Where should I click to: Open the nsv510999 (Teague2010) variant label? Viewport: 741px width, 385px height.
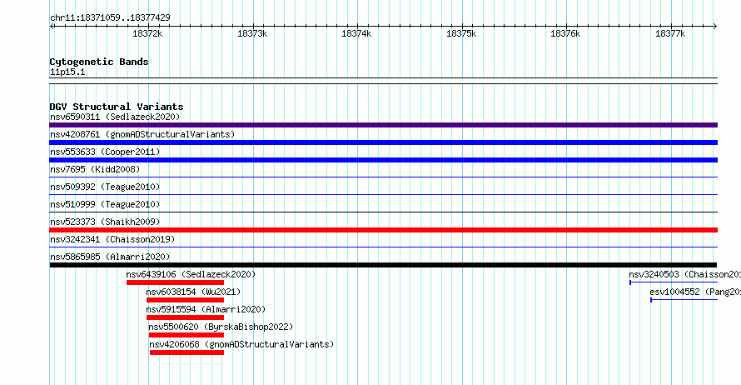(x=105, y=204)
